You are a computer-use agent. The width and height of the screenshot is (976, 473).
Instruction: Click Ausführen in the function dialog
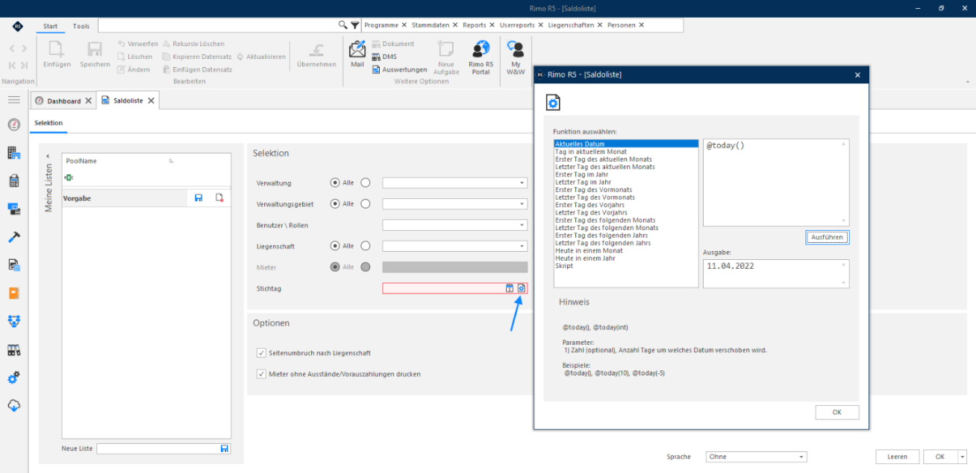coord(827,237)
